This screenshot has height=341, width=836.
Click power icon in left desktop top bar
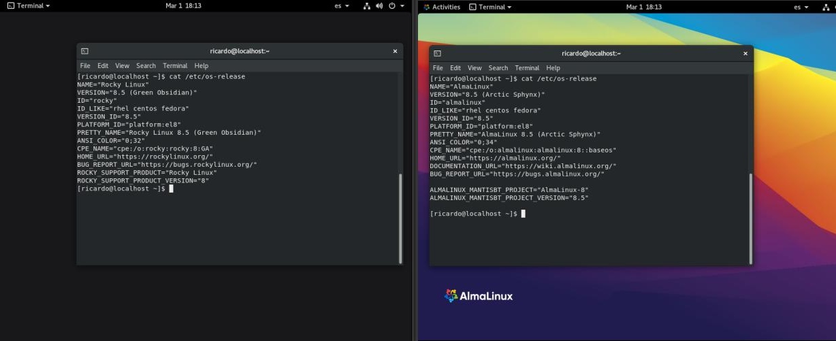click(x=392, y=5)
